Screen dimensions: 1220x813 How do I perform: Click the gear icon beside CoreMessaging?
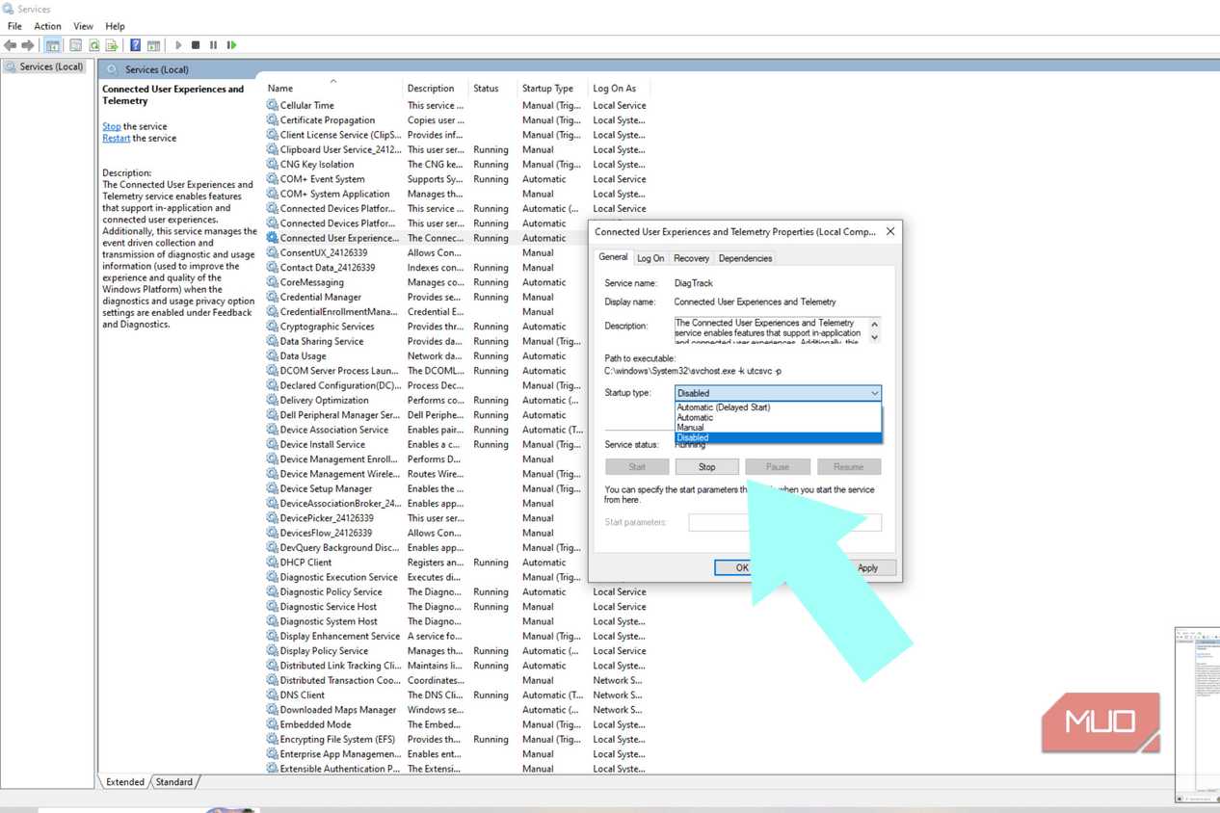coord(273,282)
